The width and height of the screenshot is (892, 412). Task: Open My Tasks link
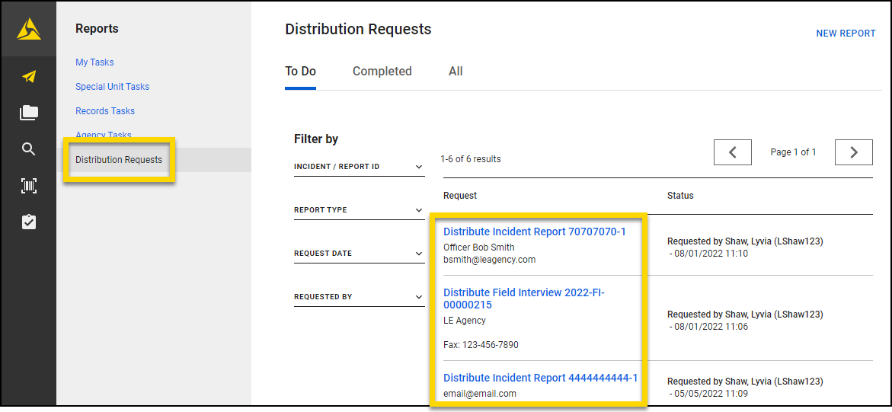(x=94, y=62)
